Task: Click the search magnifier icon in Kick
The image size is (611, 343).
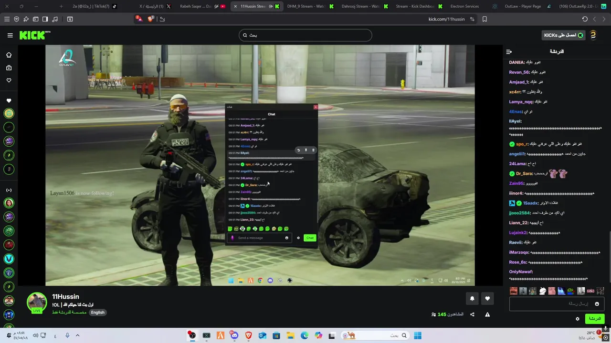Action: [245, 35]
